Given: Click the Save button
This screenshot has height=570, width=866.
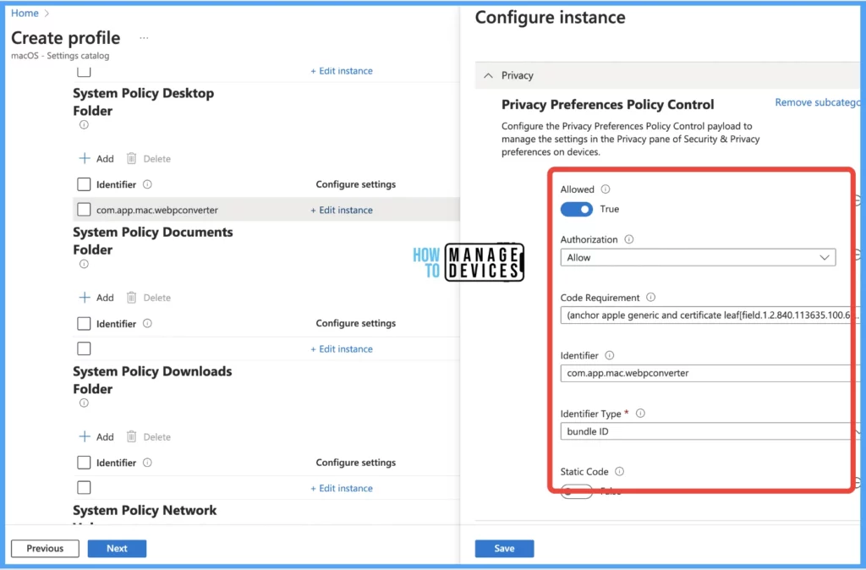Looking at the screenshot, I should [504, 549].
